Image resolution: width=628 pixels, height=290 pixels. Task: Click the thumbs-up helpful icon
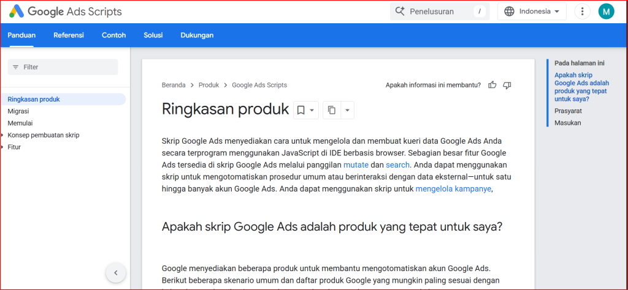pos(492,85)
